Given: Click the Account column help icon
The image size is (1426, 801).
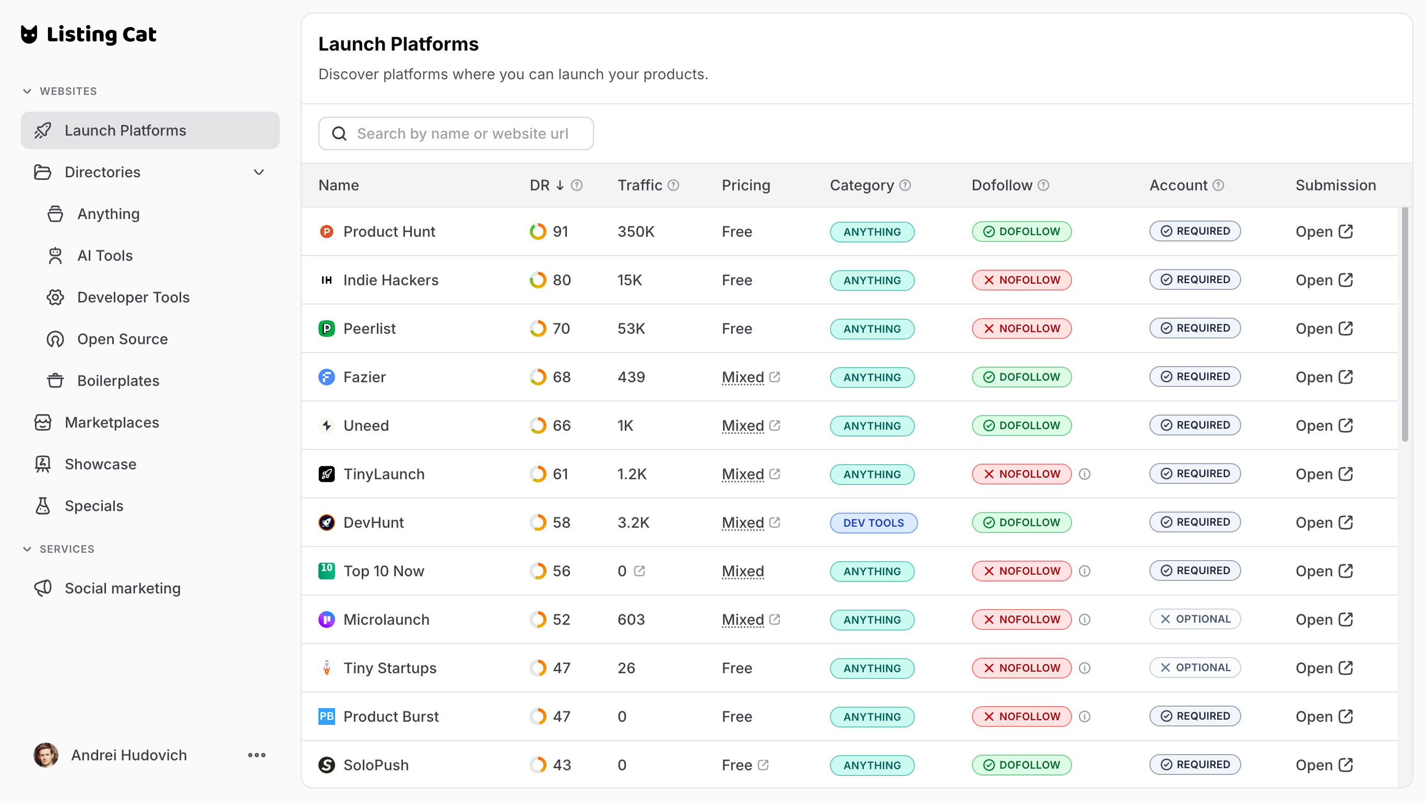Looking at the screenshot, I should [1218, 185].
